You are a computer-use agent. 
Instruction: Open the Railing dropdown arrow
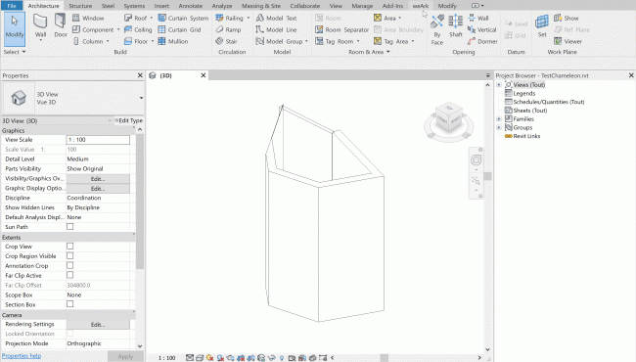click(x=248, y=18)
